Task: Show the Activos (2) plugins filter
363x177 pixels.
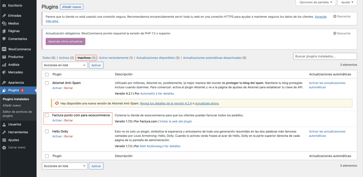Action: [x=66, y=58]
